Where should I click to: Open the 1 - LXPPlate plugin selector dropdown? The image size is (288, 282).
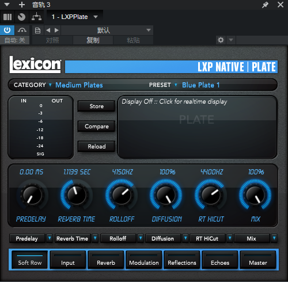tap(74, 17)
